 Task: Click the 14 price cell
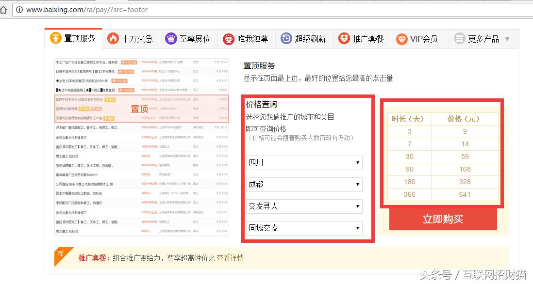(465, 144)
